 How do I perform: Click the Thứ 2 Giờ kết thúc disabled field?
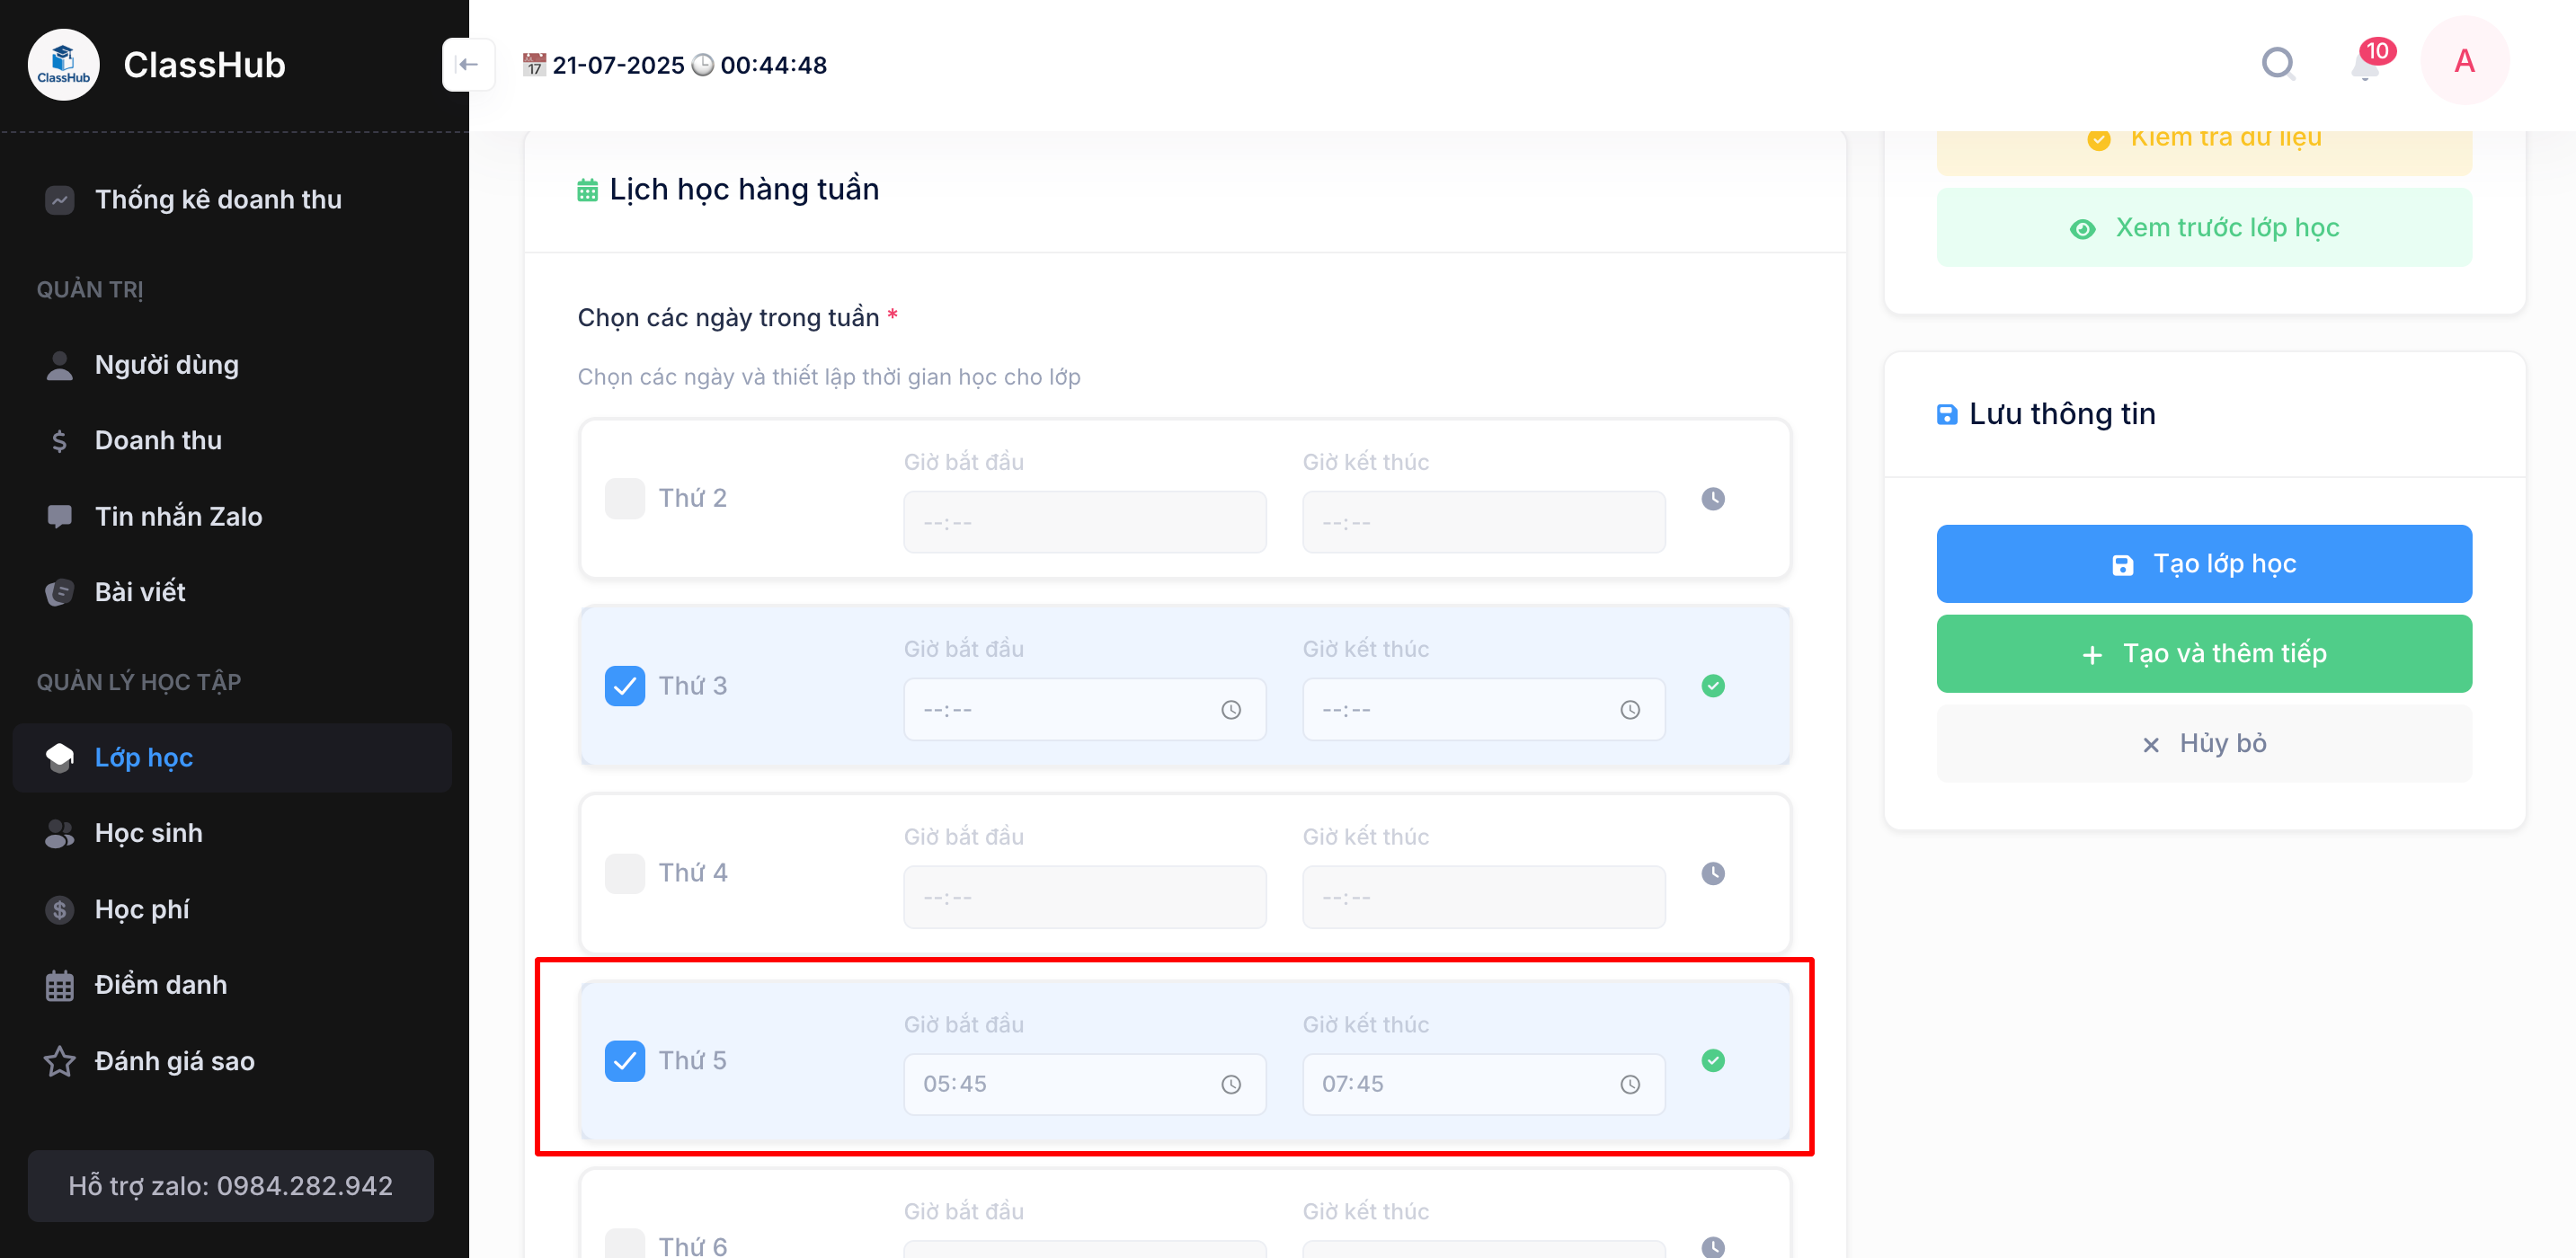[x=1483, y=522]
